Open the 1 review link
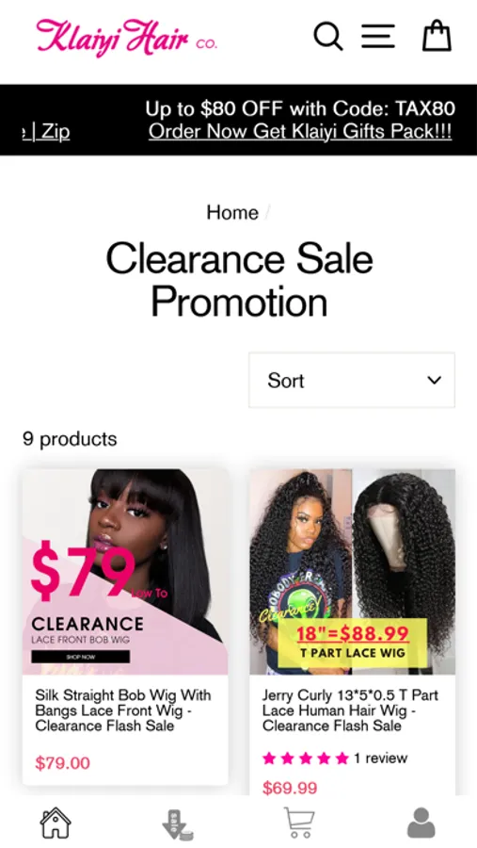This screenshot has width=477, height=848. [380, 758]
